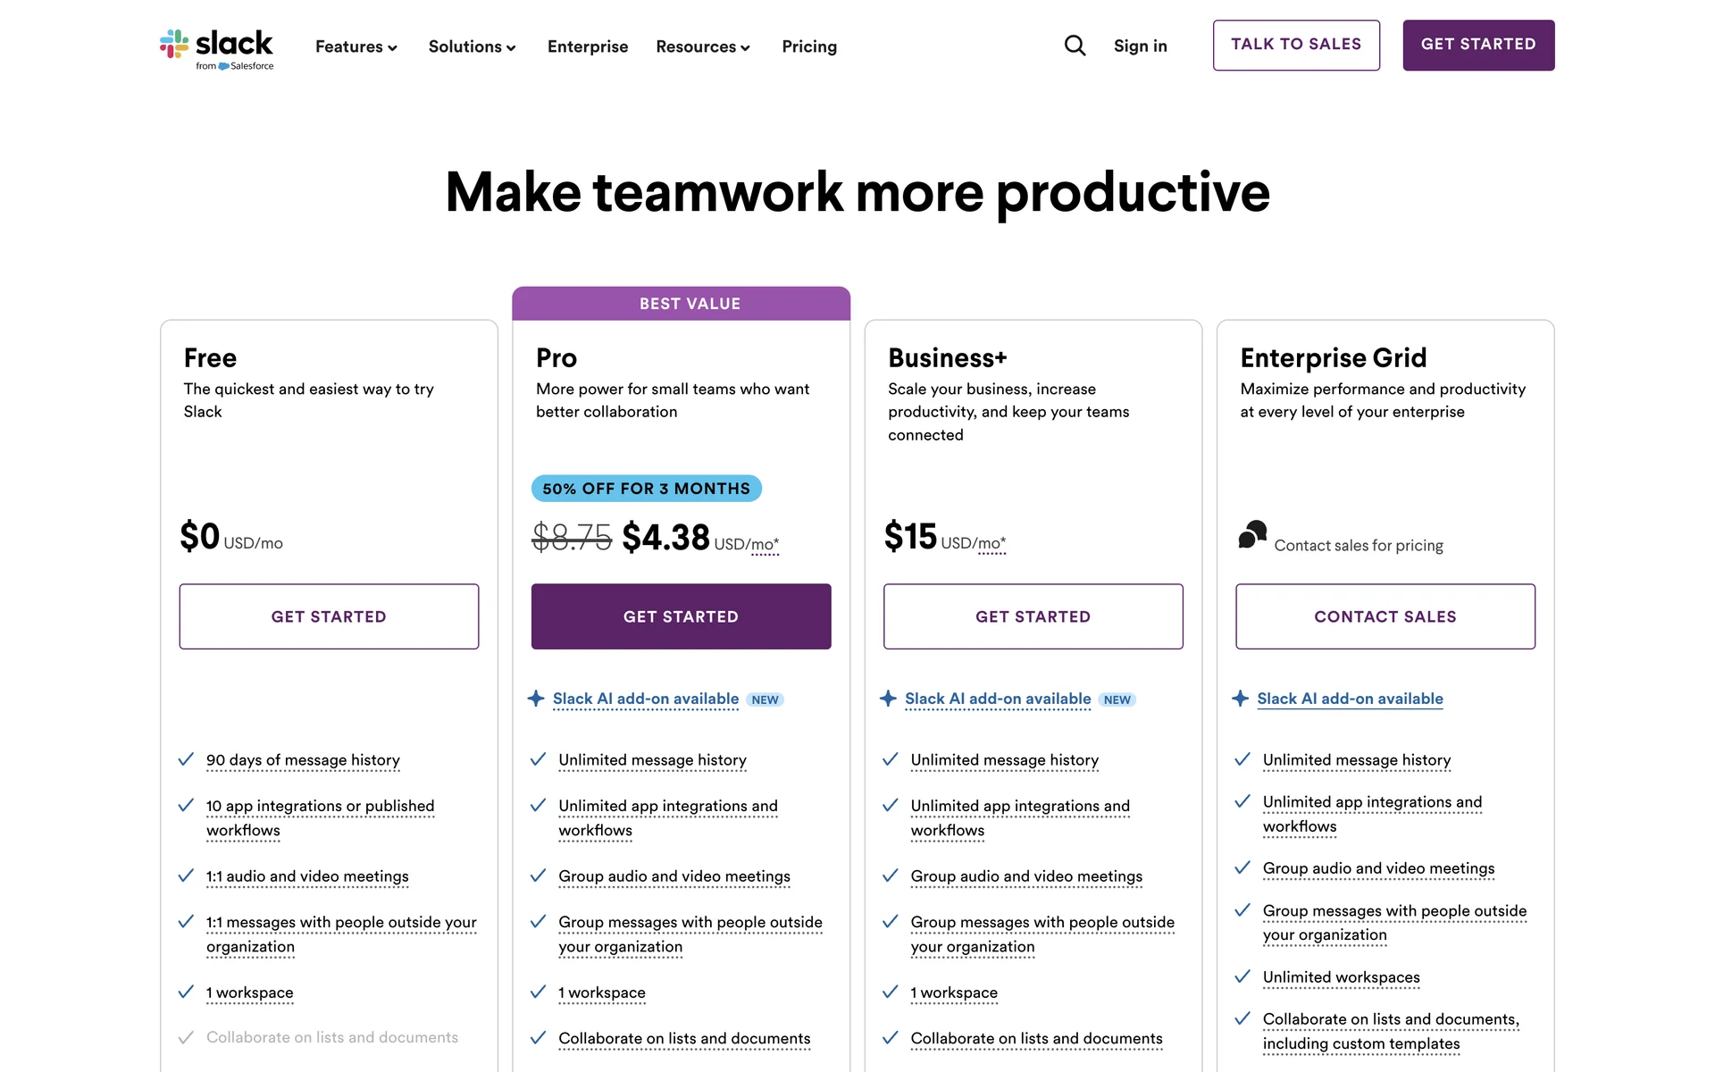Open the Resources dropdown menu
1715x1072 pixels.
pyautogui.click(x=702, y=46)
